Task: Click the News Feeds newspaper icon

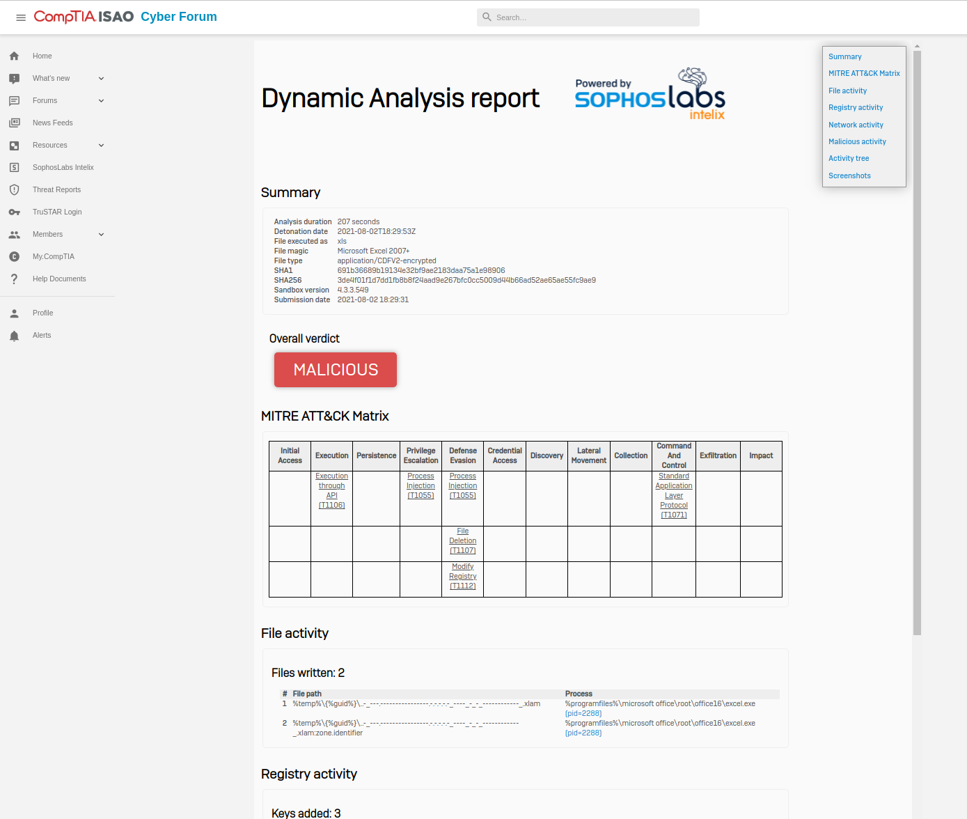Action: coord(14,123)
